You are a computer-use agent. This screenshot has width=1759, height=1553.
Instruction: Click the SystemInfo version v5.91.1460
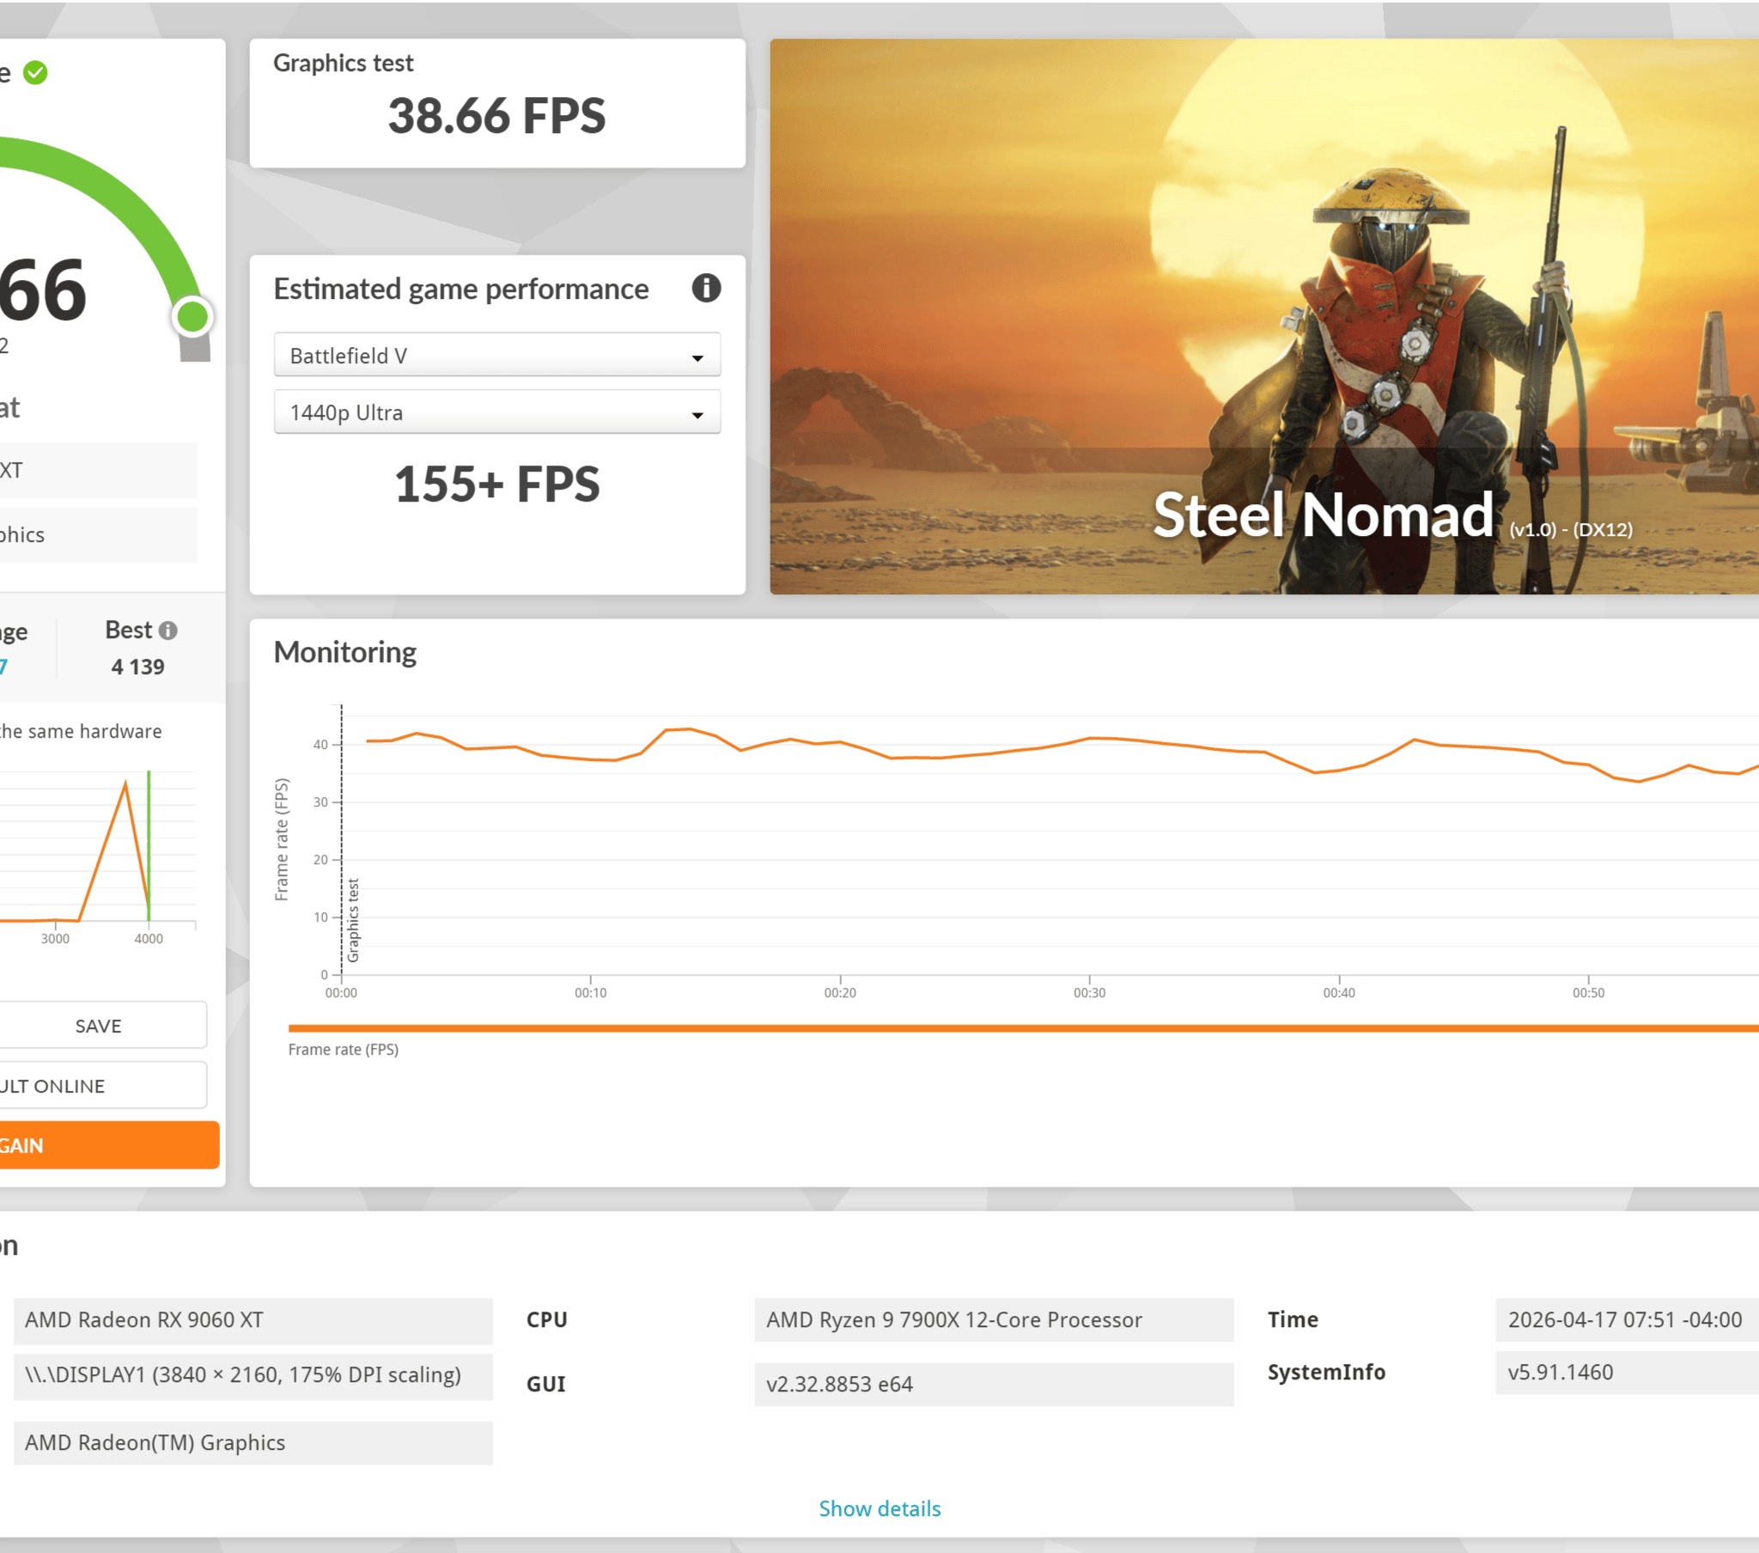coord(1628,1373)
